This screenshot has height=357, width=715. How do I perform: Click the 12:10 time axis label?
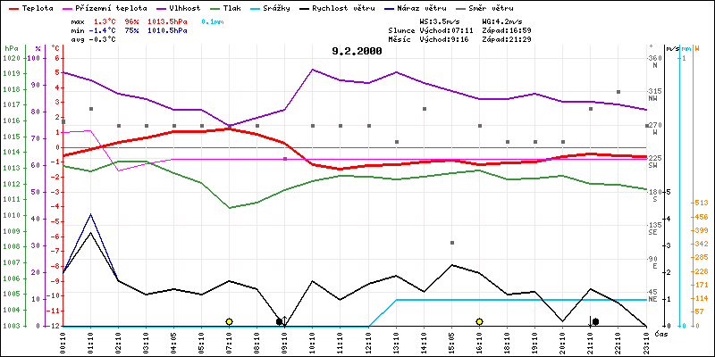pyautogui.click(x=368, y=343)
